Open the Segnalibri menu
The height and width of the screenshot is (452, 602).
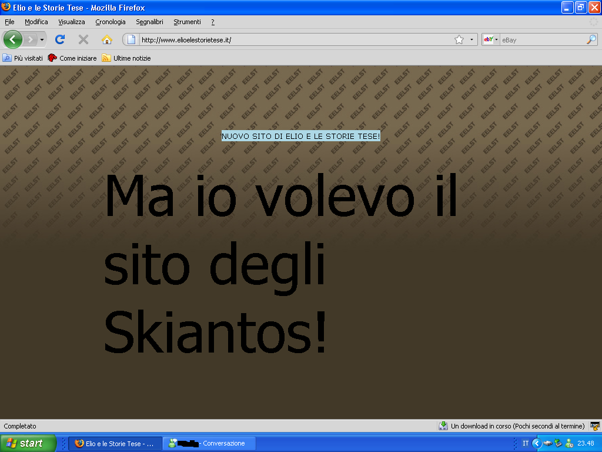tap(150, 22)
